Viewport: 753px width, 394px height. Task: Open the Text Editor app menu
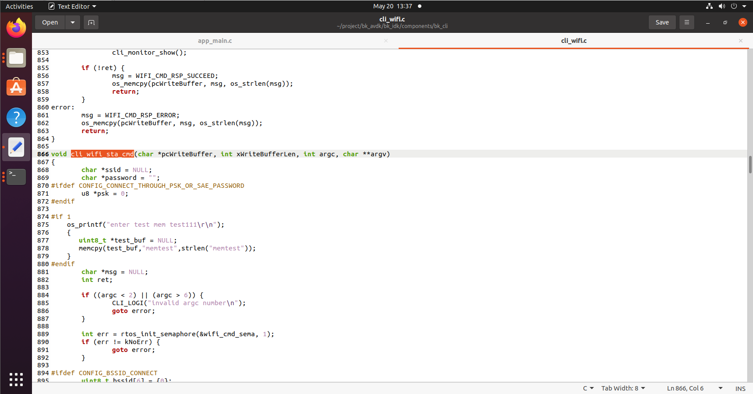tap(73, 6)
